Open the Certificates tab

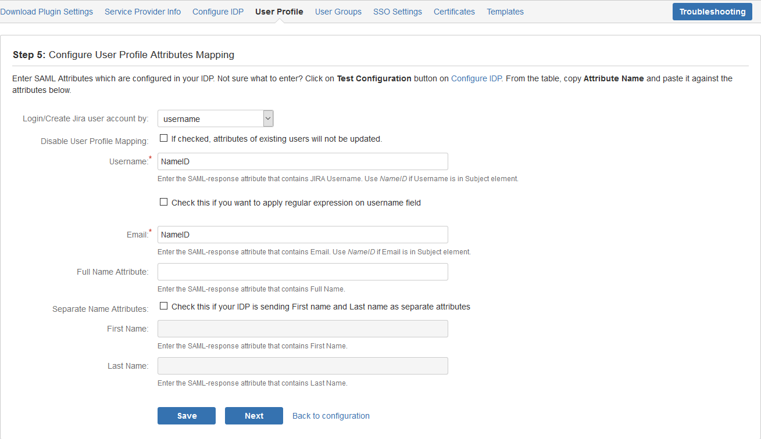(x=454, y=12)
